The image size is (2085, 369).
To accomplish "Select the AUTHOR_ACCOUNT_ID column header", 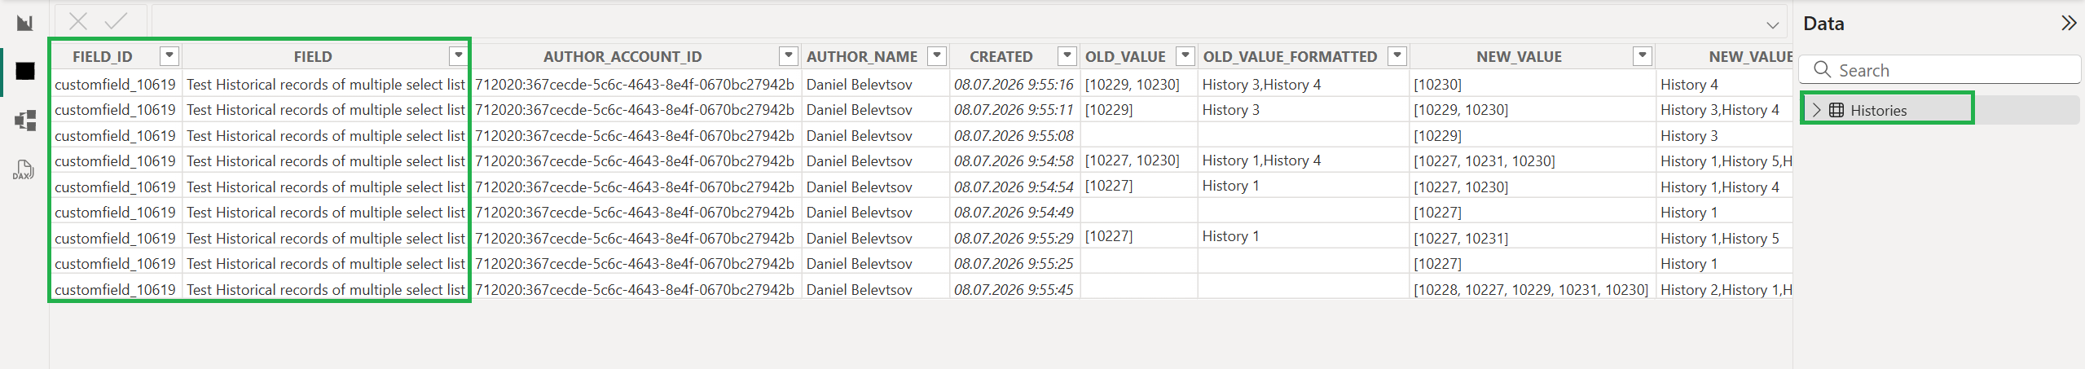I will [622, 56].
